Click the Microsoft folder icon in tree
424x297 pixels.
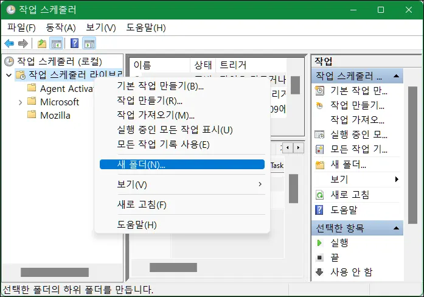(x=32, y=101)
